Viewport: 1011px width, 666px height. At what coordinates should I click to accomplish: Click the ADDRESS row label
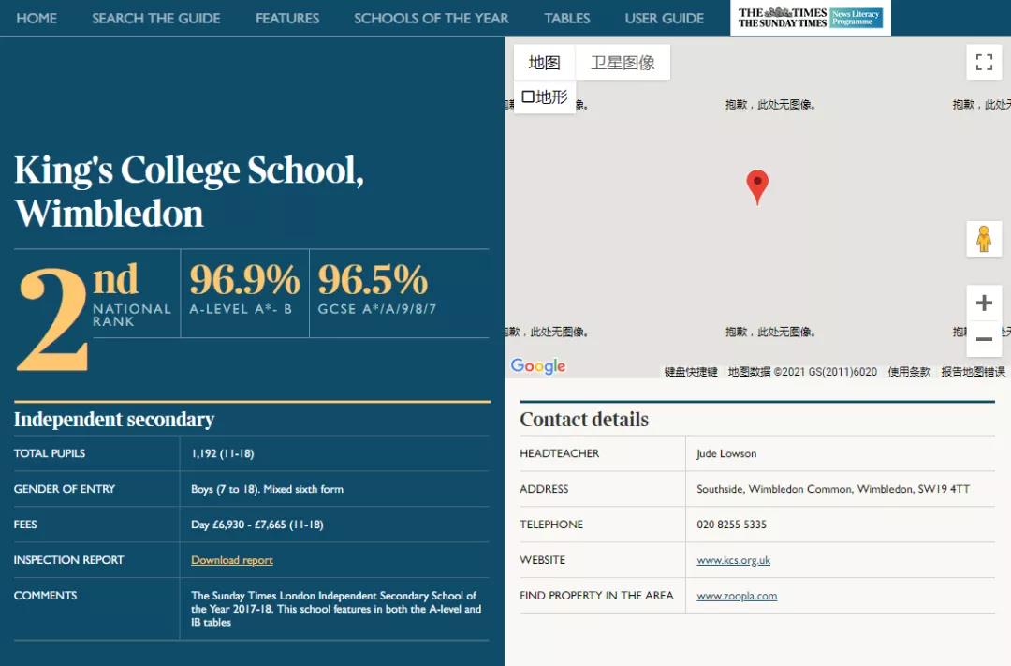(544, 489)
